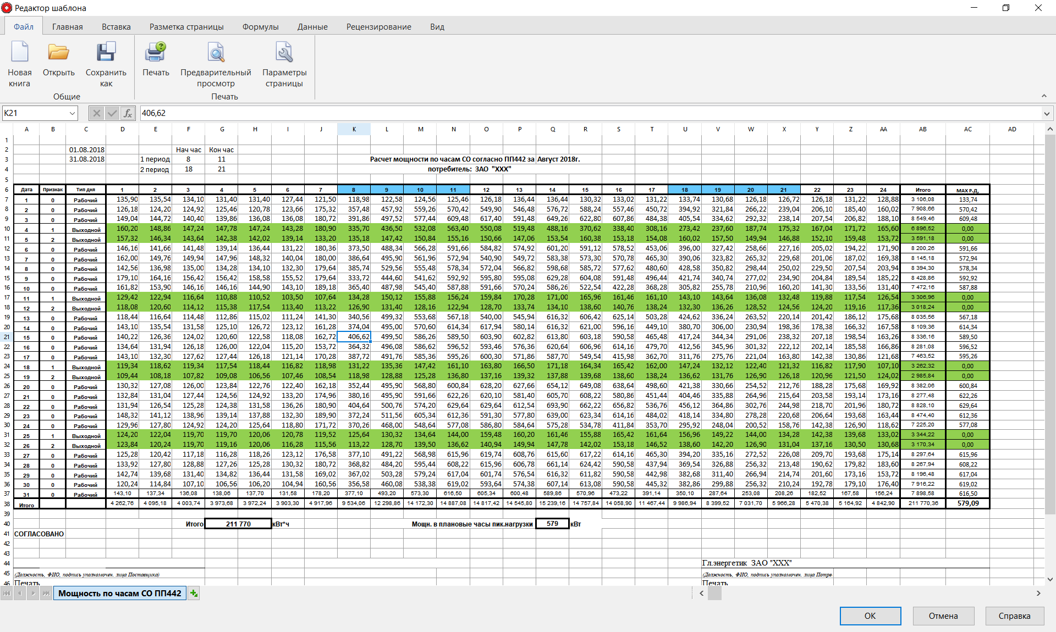Viewport: 1056px width, 632px height.
Task: Expand the formula bar
Action: tap(1046, 113)
